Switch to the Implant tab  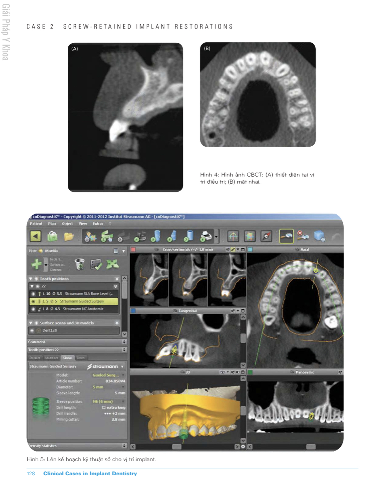(35, 358)
